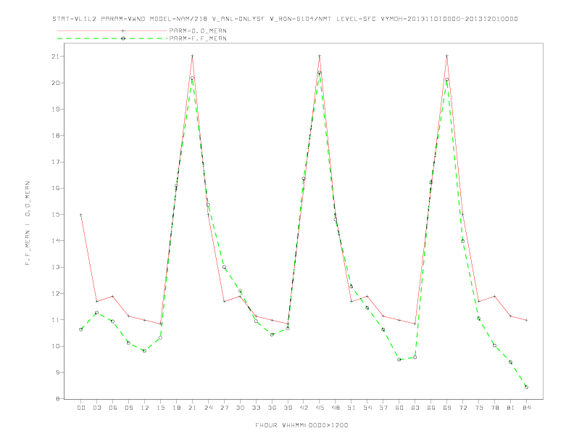Click the green dashed line sample in the legend
Viewport: 574px width, 444px height.
click(x=112, y=38)
